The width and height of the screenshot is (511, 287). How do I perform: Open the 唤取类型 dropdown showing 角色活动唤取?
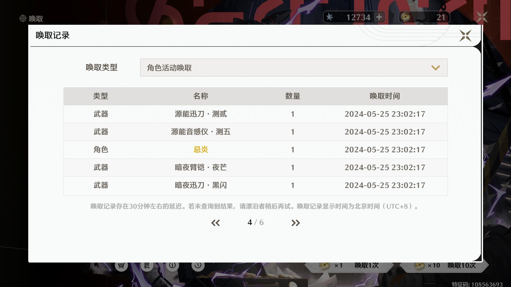(x=294, y=68)
